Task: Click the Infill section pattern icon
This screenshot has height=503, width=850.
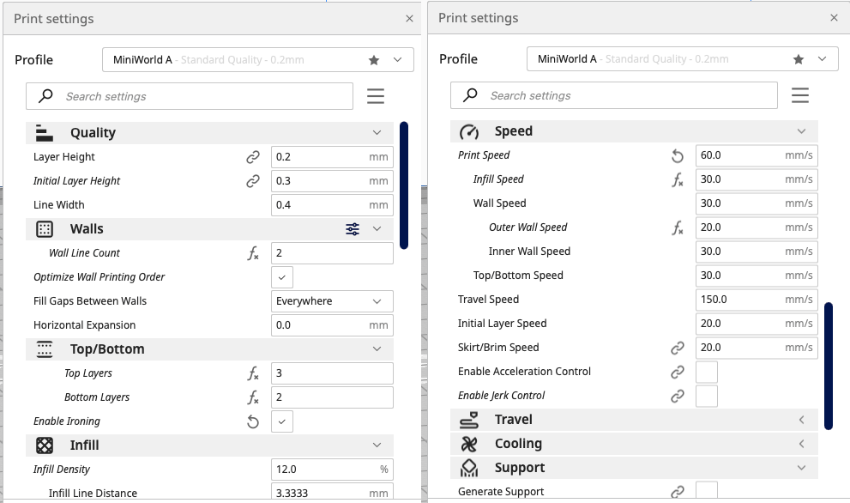Action: tap(45, 445)
